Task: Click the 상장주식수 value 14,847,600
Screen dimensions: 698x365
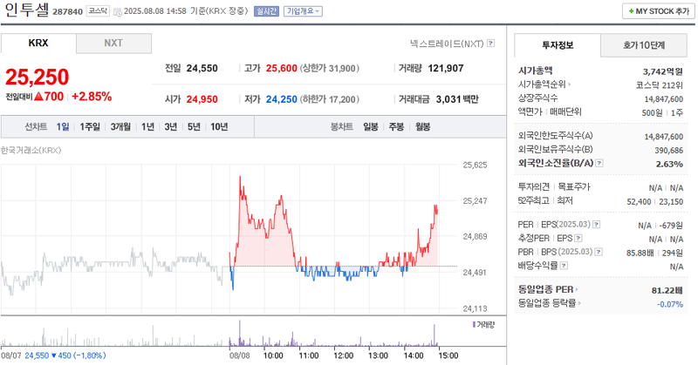Action: point(664,99)
